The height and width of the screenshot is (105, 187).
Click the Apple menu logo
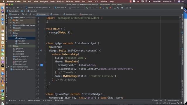point(4,1)
